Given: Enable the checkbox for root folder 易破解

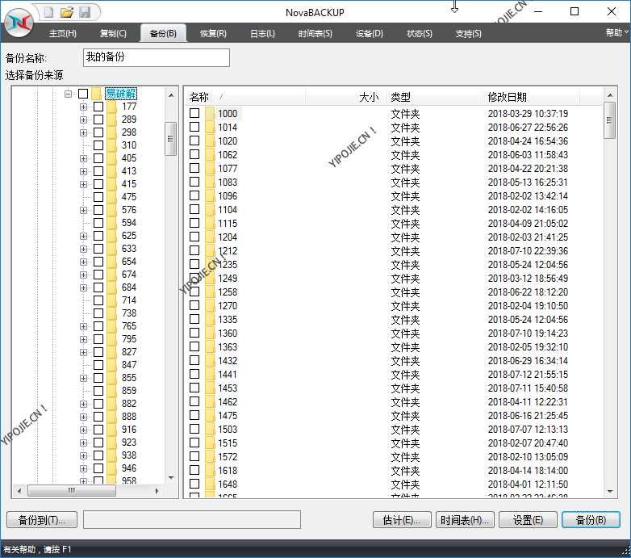Looking at the screenshot, I should [x=83, y=94].
